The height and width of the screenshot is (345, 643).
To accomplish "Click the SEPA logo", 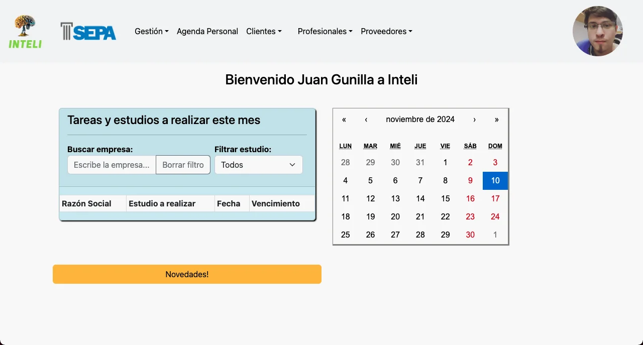I will (x=88, y=31).
